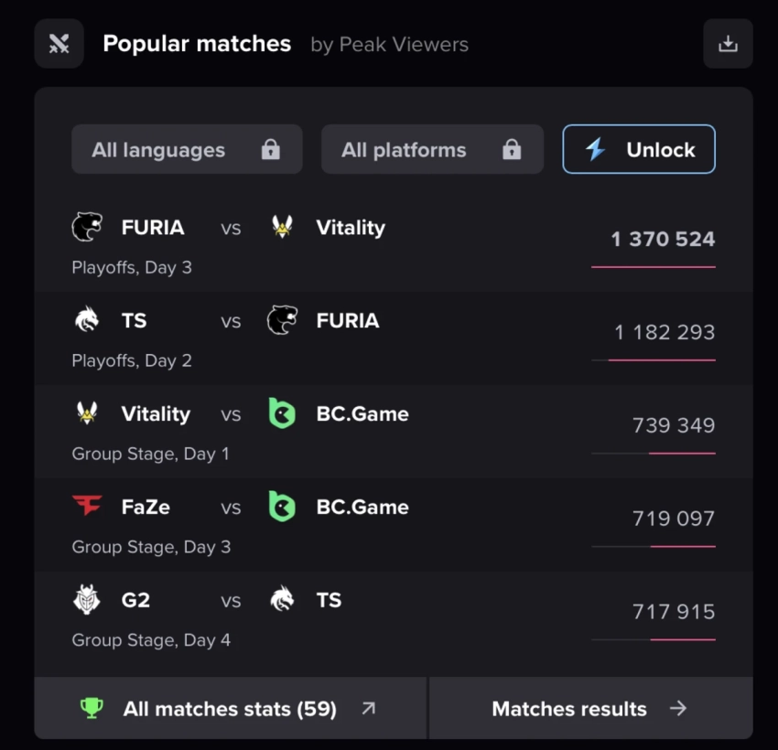Click the lightning bolt Unlock icon
This screenshot has height=750, width=778.
pos(596,150)
